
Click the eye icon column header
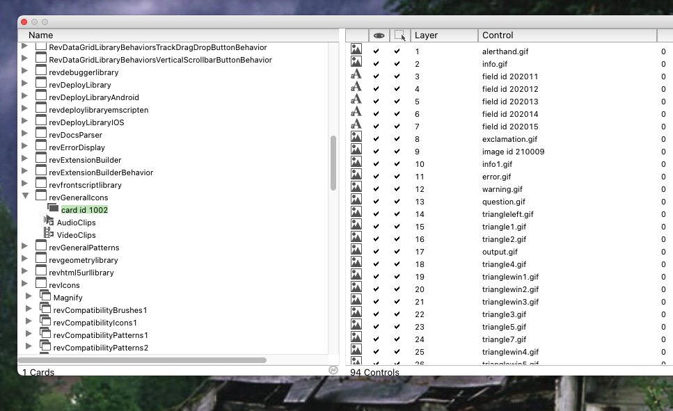click(379, 35)
